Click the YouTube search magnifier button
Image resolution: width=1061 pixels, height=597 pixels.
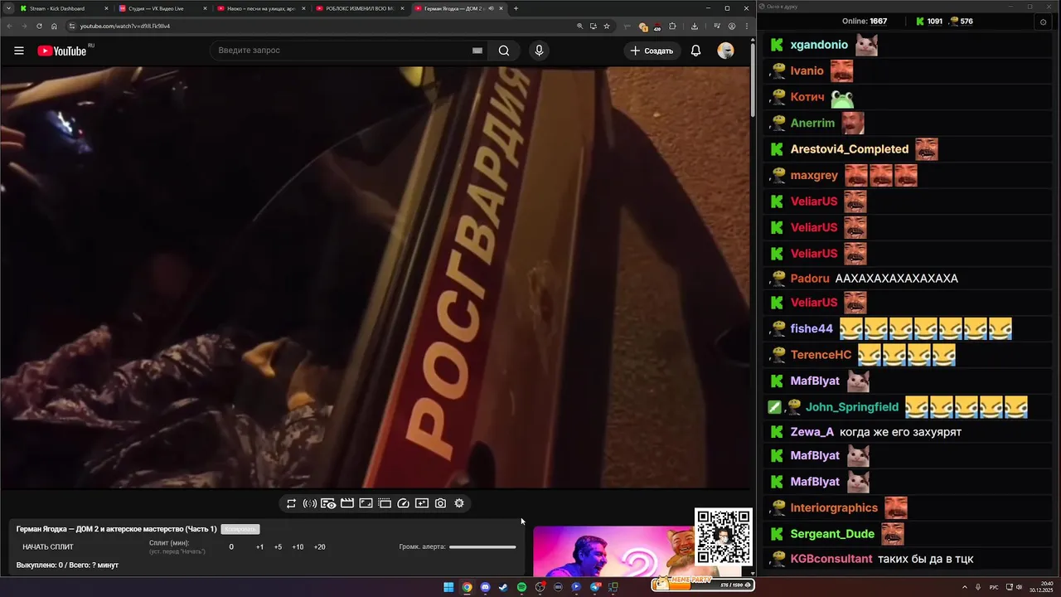(504, 51)
